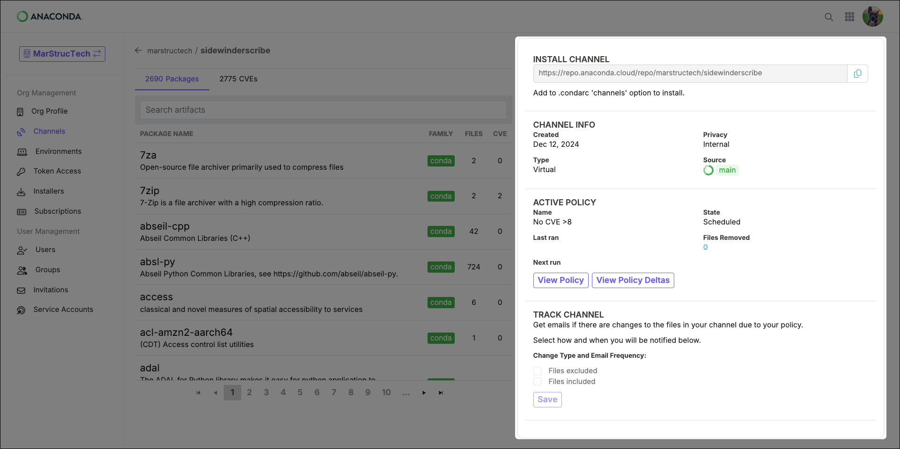The height and width of the screenshot is (449, 900).
Task: Open Users in sidebar
Action: 45,250
